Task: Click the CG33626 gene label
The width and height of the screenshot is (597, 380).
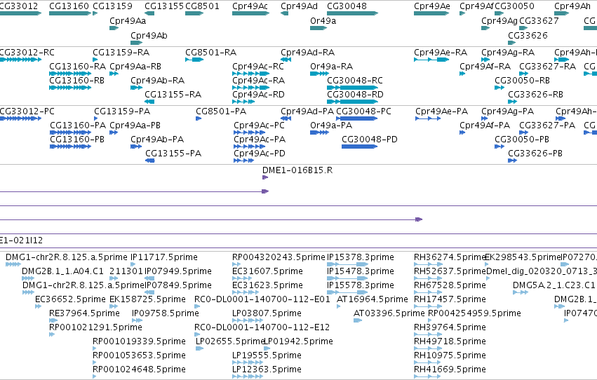Action: (x=528, y=35)
